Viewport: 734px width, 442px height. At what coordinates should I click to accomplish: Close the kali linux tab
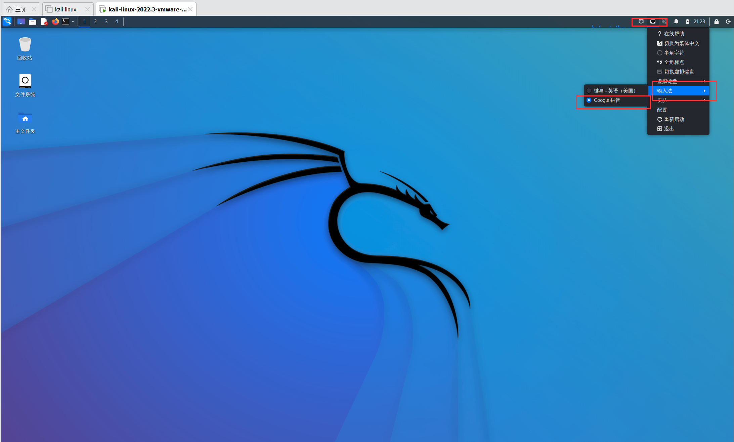(87, 9)
